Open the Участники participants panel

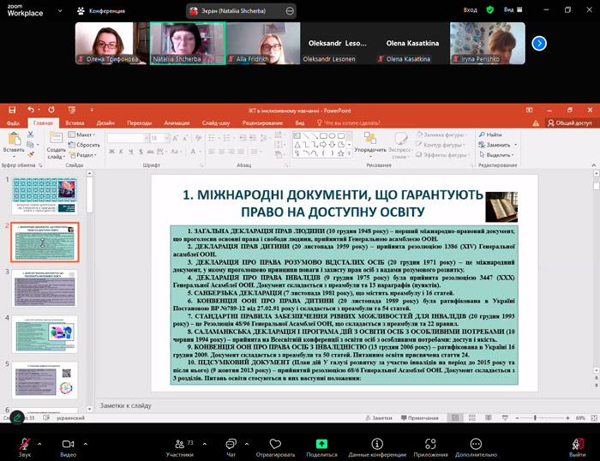click(x=179, y=445)
